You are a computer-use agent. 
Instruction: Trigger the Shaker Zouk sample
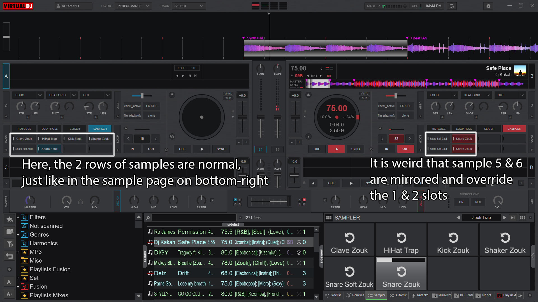(505, 240)
